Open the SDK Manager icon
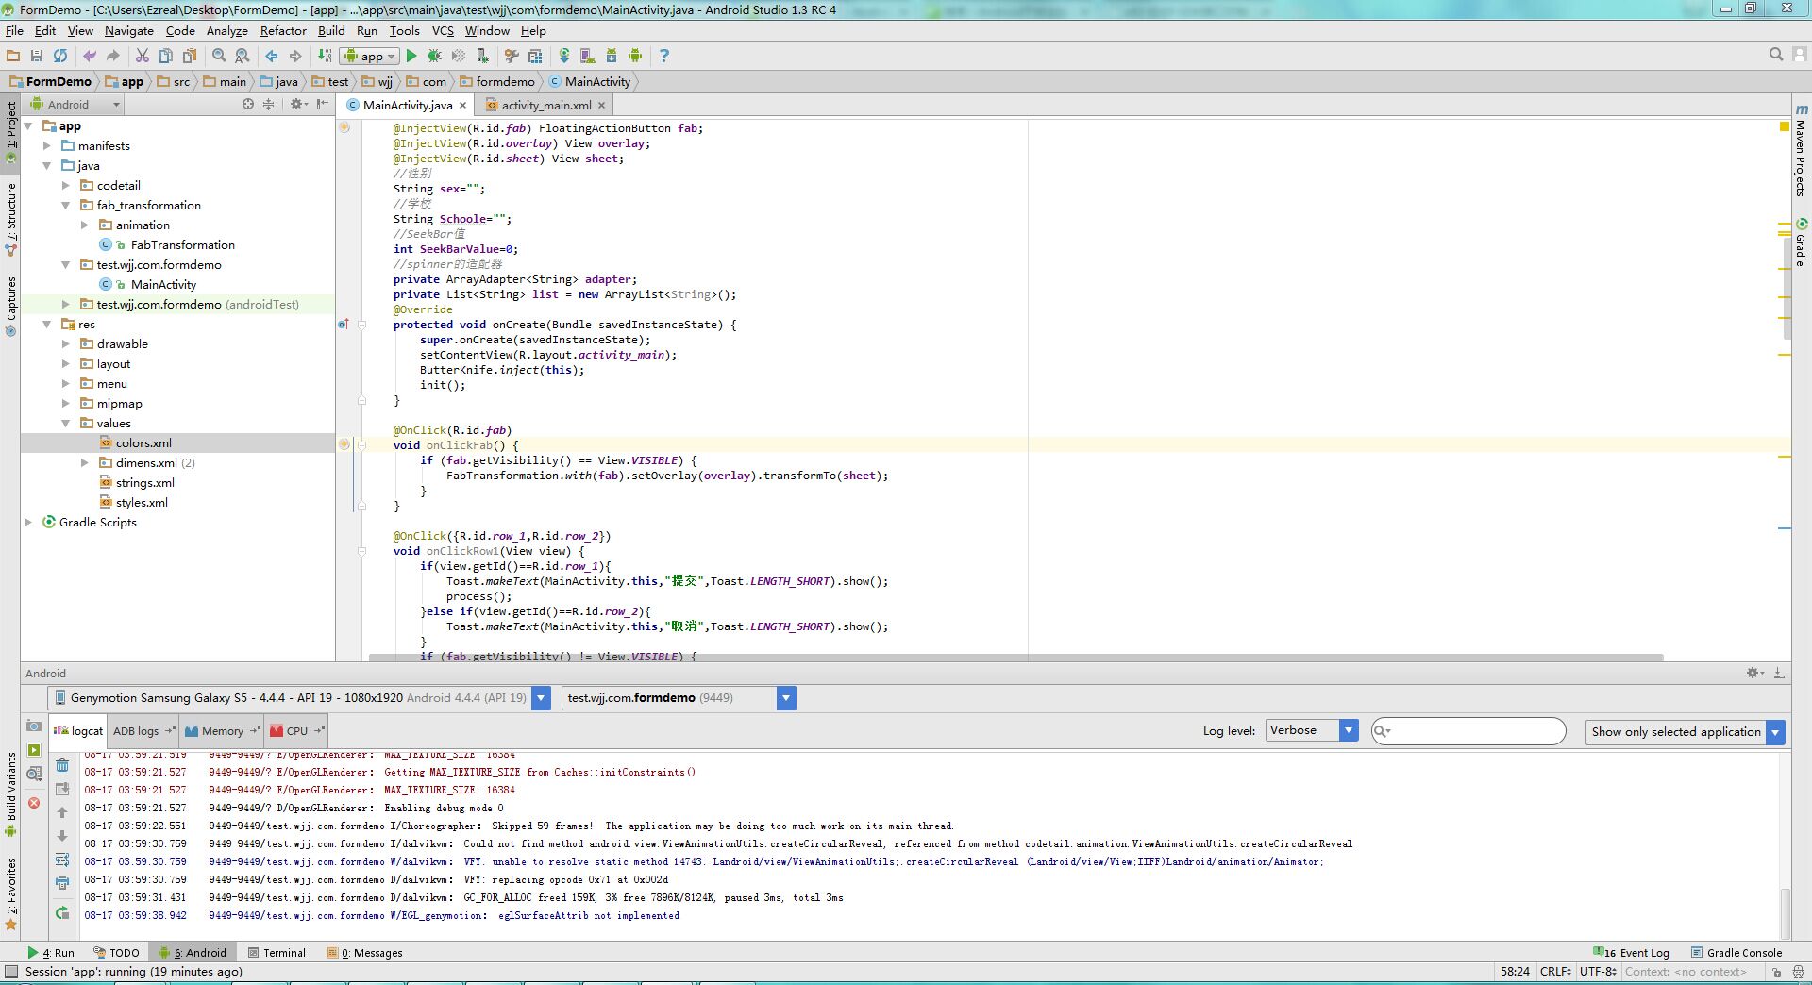The width and height of the screenshot is (1812, 985). [611, 56]
